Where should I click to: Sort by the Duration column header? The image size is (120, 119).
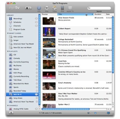click(99, 14)
